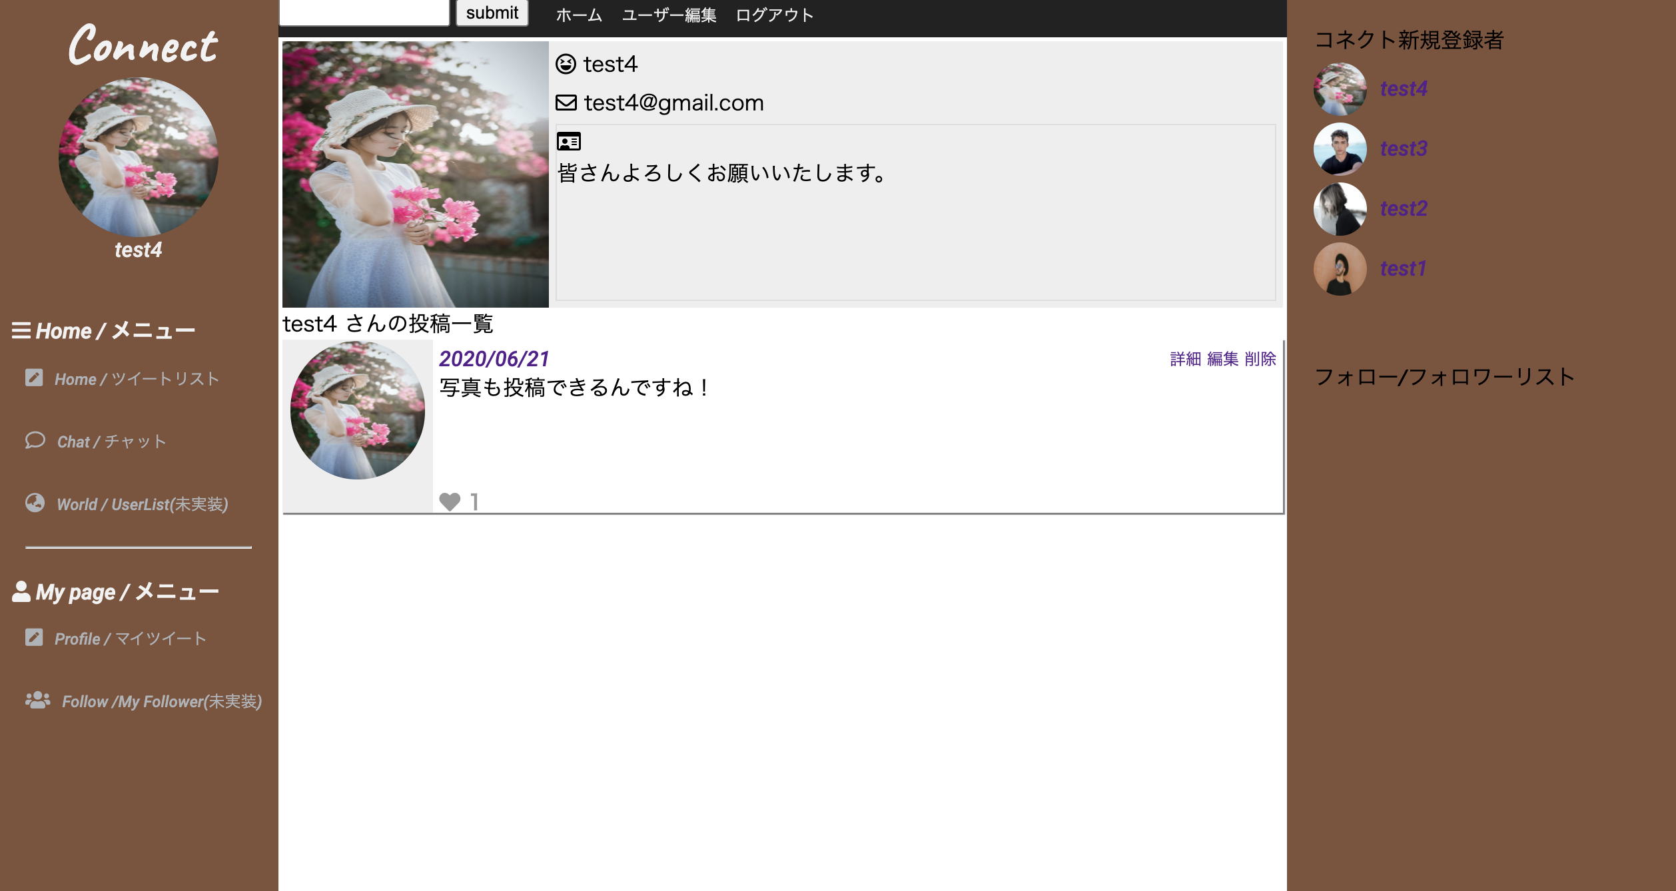Click the World globe icon
This screenshot has width=1676, height=891.
35,503
